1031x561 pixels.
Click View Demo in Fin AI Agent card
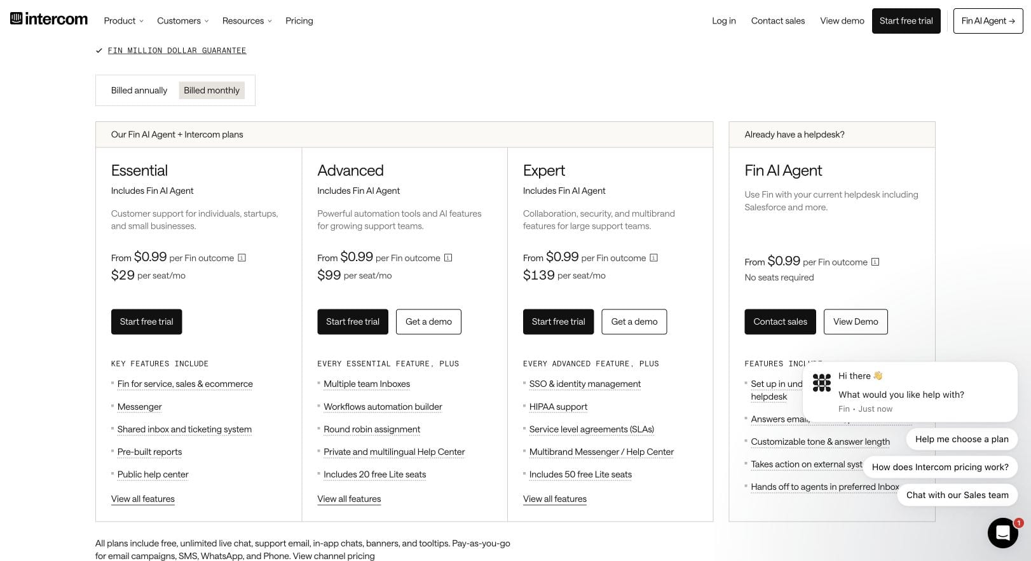pos(856,321)
